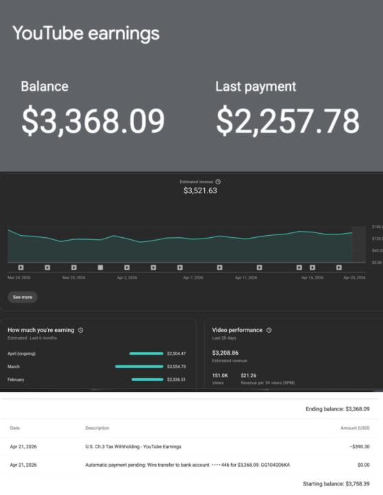Click the Last payment amount $2,257.78
Viewport: 383px width, 495px height.
coord(287,120)
